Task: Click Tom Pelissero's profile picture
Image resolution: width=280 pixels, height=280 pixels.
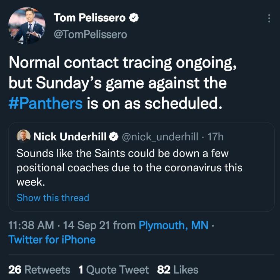Action: [x=27, y=26]
